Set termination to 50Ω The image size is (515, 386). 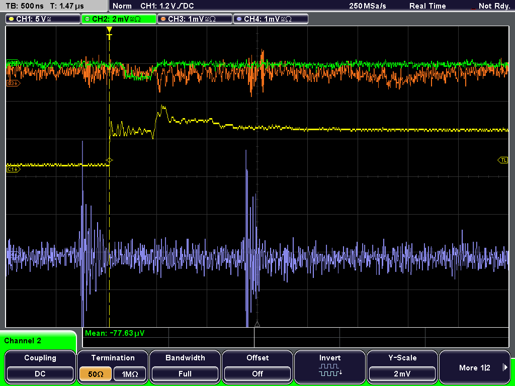tap(96, 374)
